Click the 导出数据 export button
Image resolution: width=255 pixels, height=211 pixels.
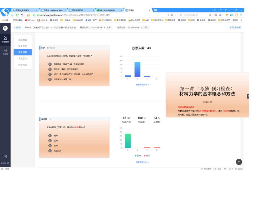[x=235, y=27]
